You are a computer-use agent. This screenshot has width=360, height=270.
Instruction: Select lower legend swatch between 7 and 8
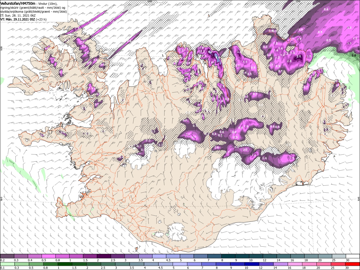coord(208,264)
